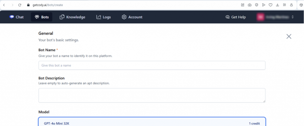
Task: Go back using the browser back arrow
Action: tap(4, 5)
